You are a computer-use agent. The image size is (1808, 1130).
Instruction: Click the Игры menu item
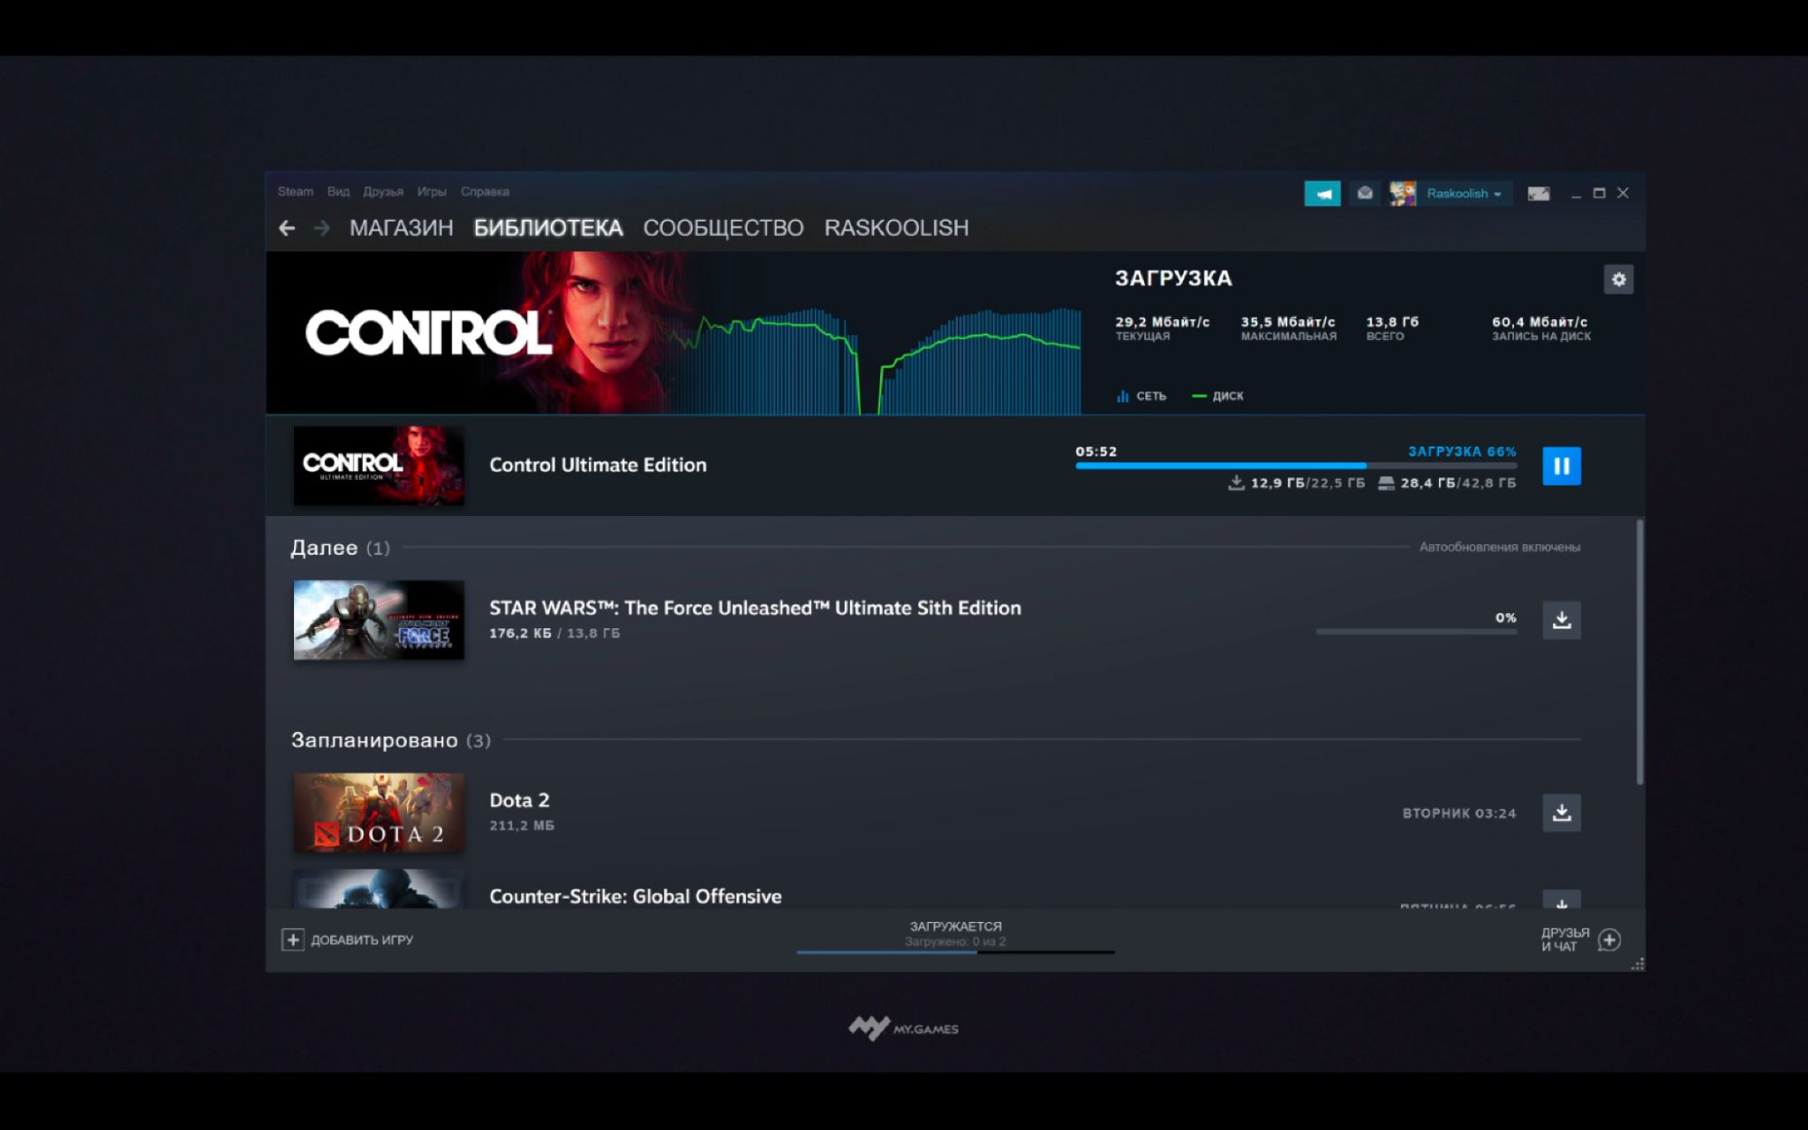(431, 192)
